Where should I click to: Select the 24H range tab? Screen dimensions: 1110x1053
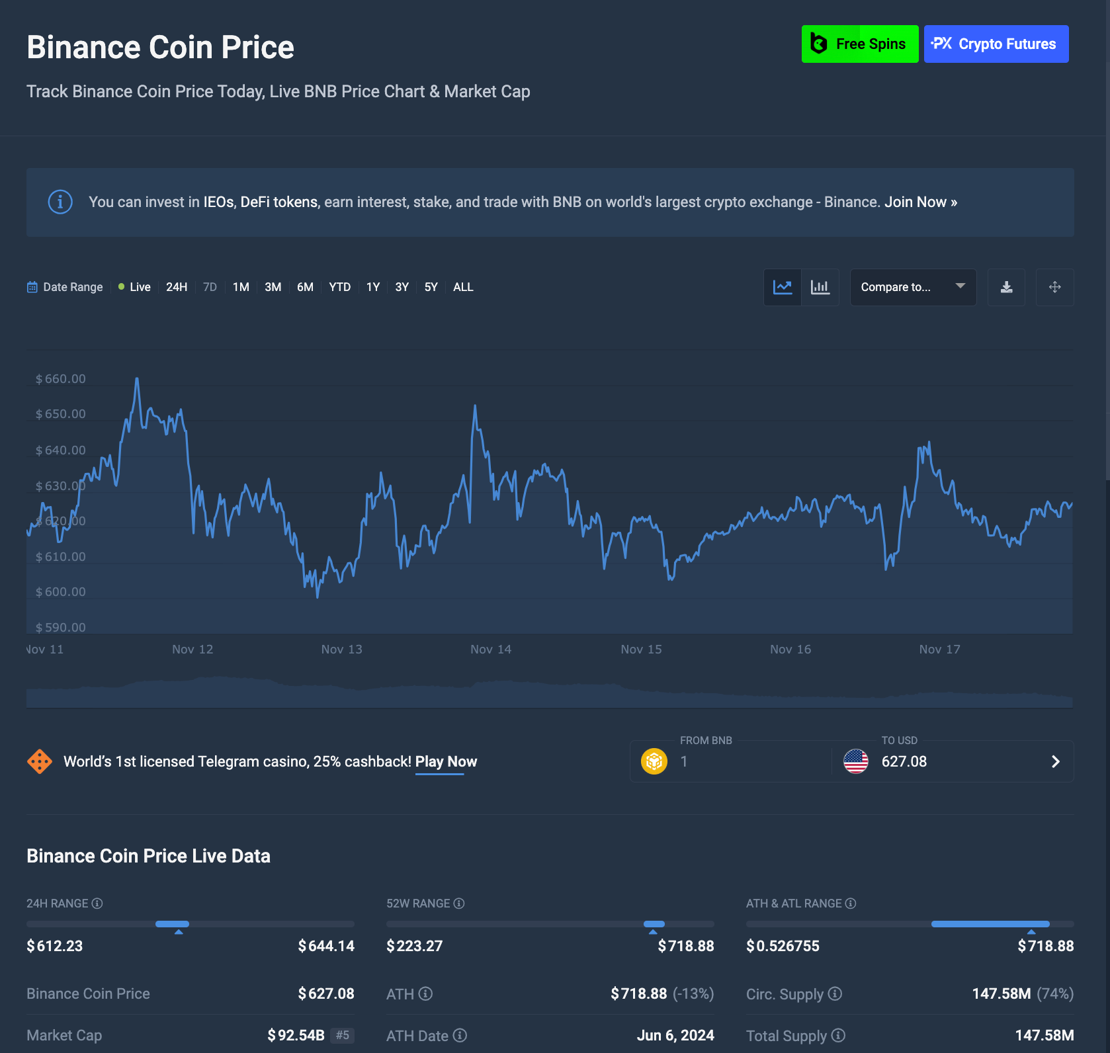pyautogui.click(x=177, y=287)
